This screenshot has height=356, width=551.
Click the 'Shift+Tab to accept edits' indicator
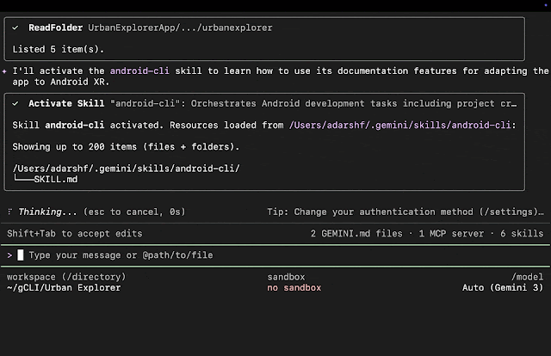pos(75,233)
